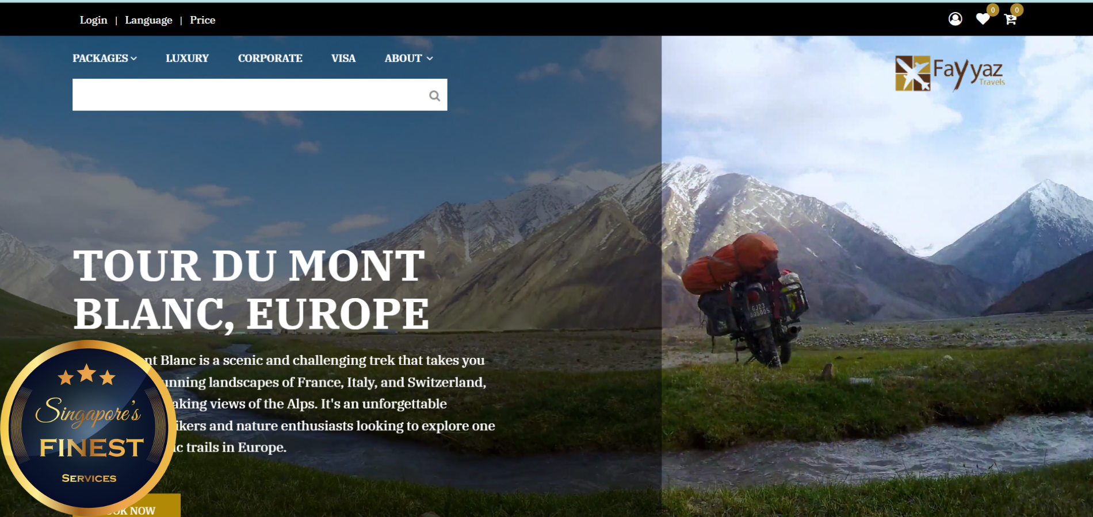Screen dimensions: 1093x517
Task: Click the cart item counter badge
Action: click(x=1016, y=10)
